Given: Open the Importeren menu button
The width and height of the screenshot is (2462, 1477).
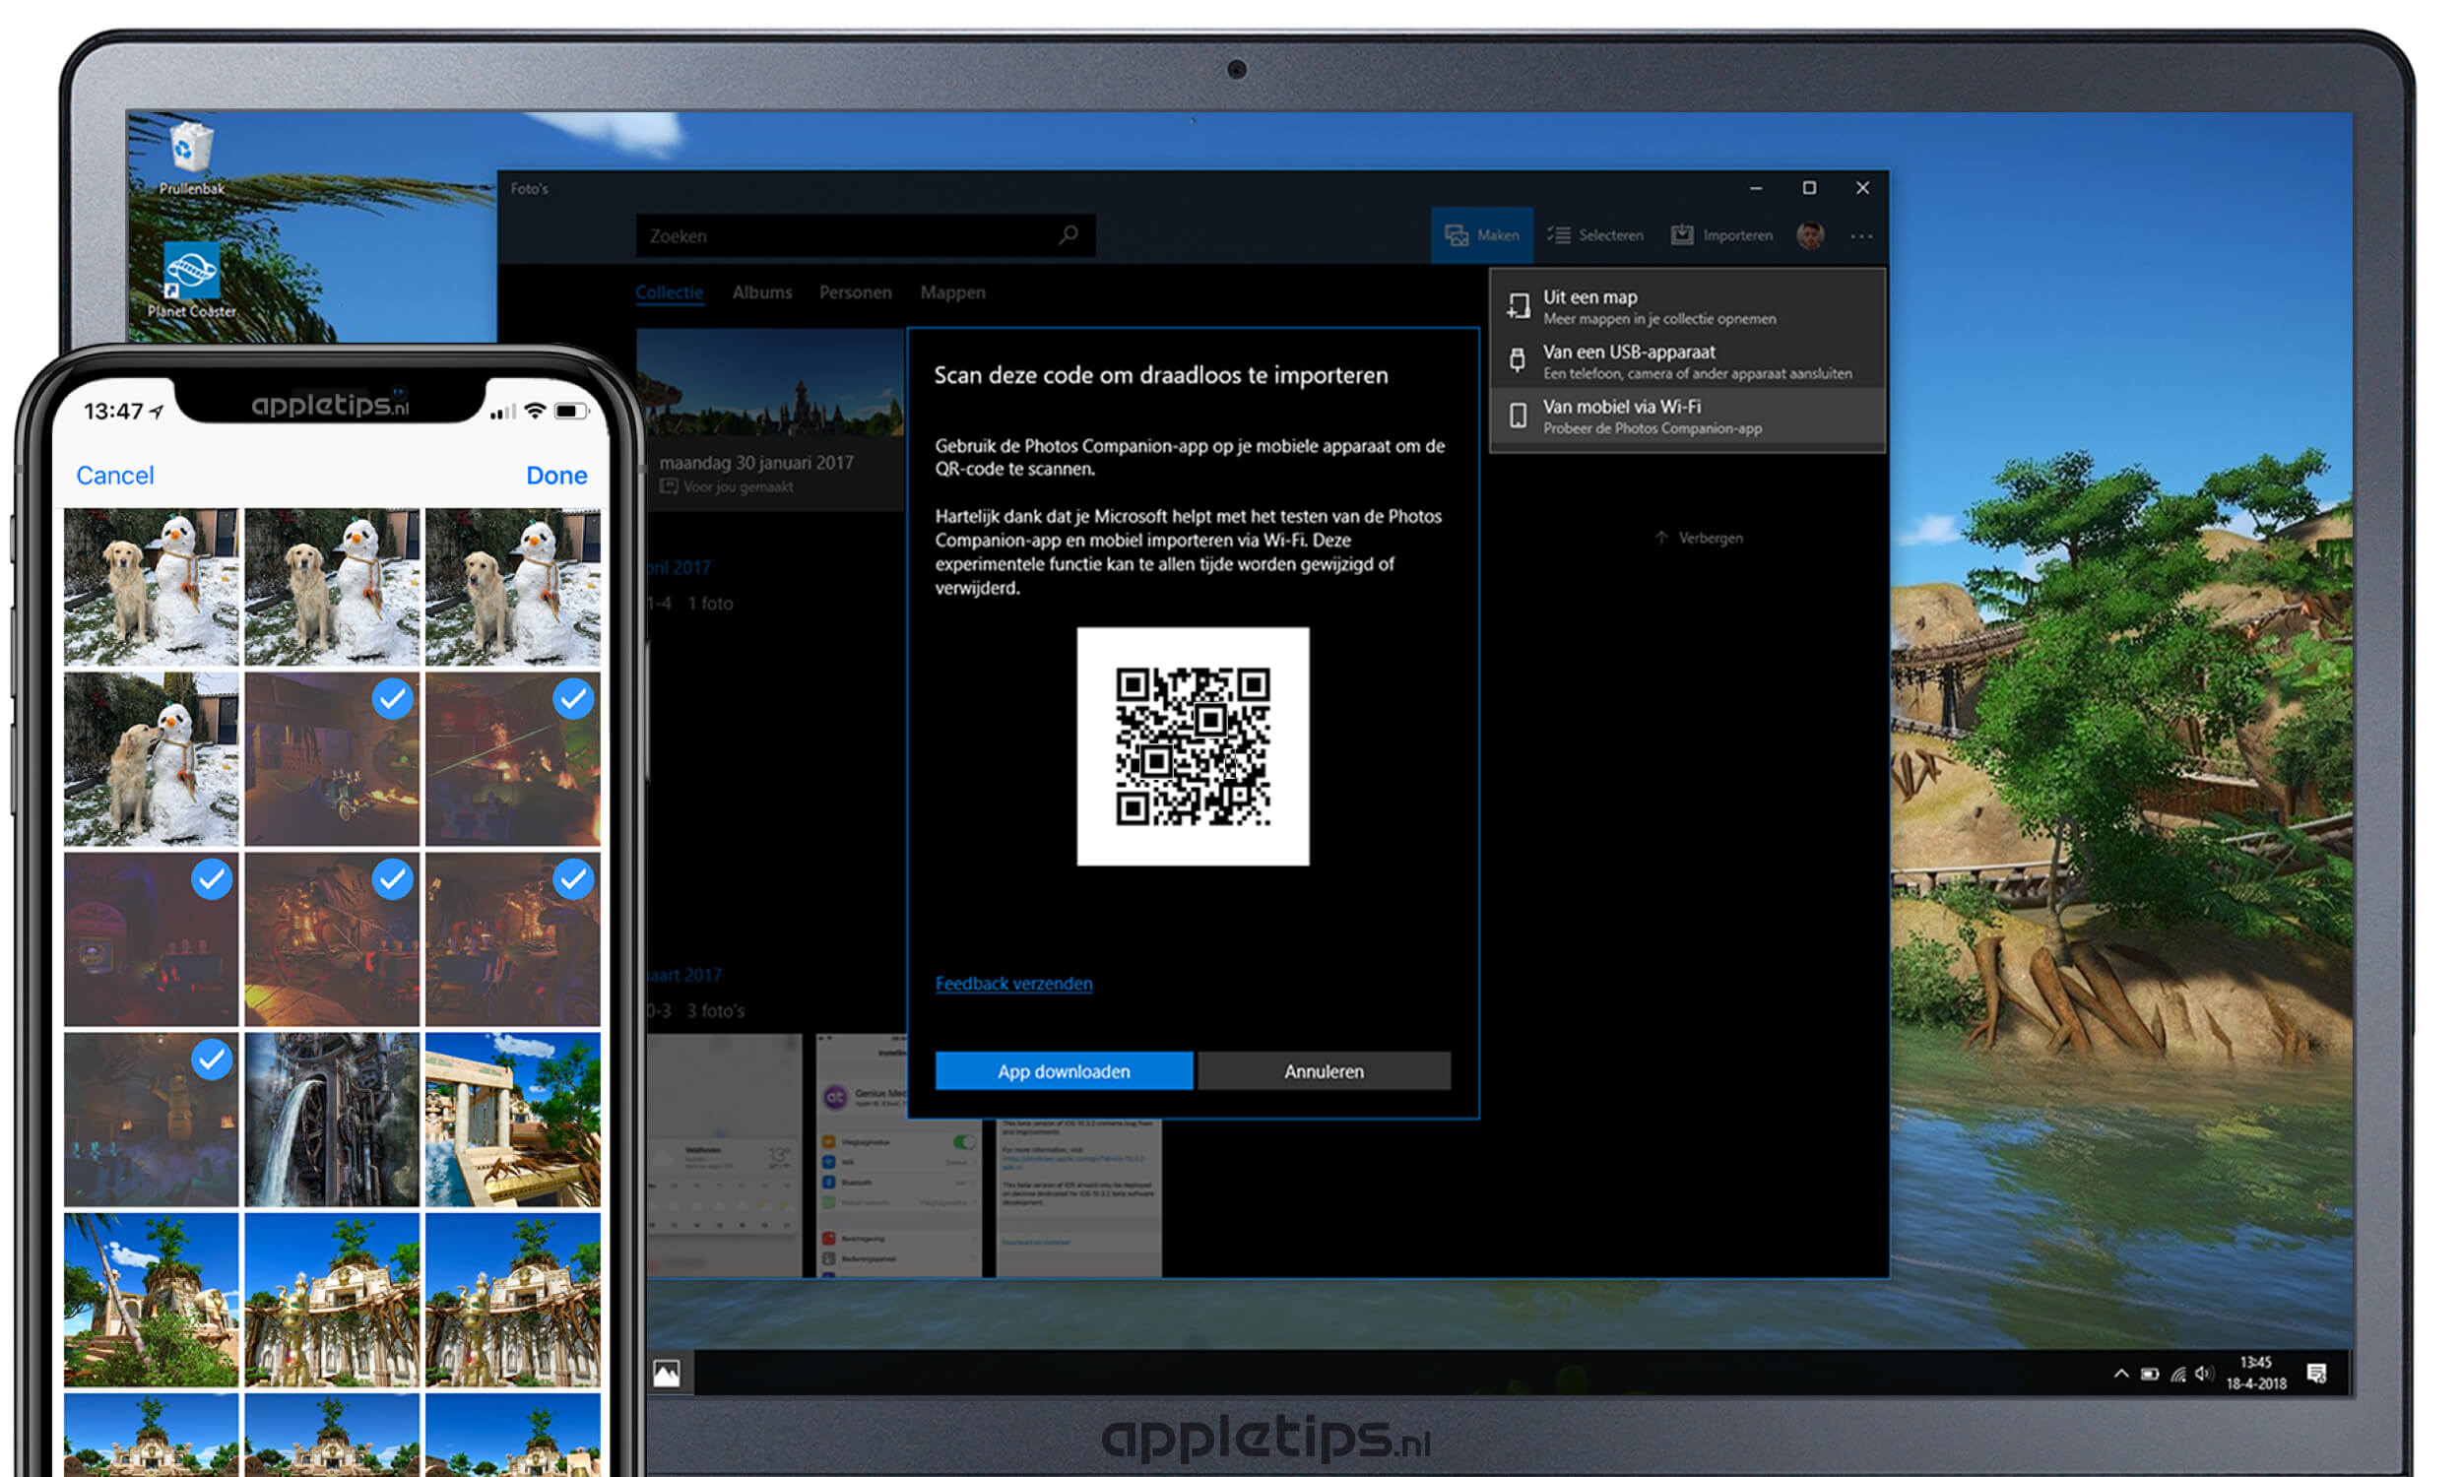Looking at the screenshot, I should pos(1721,235).
